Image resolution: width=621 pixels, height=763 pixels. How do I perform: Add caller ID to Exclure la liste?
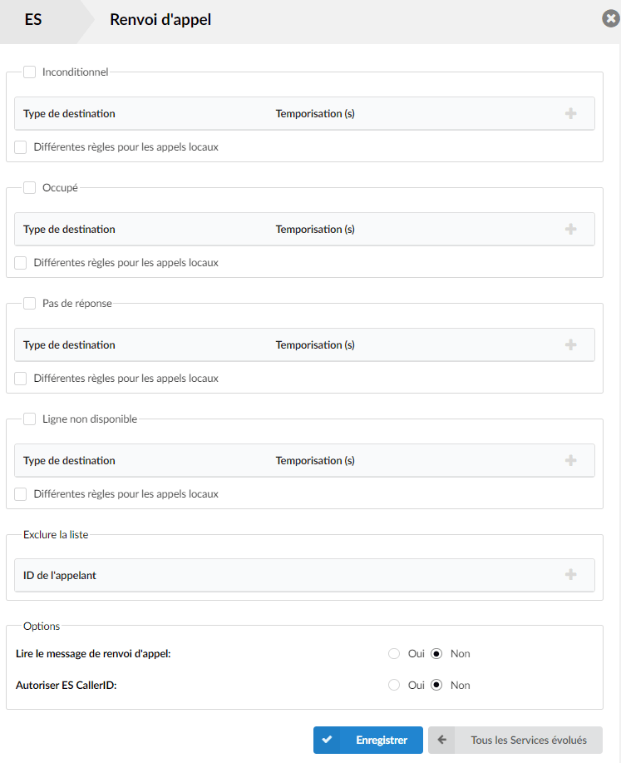(570, 575)
